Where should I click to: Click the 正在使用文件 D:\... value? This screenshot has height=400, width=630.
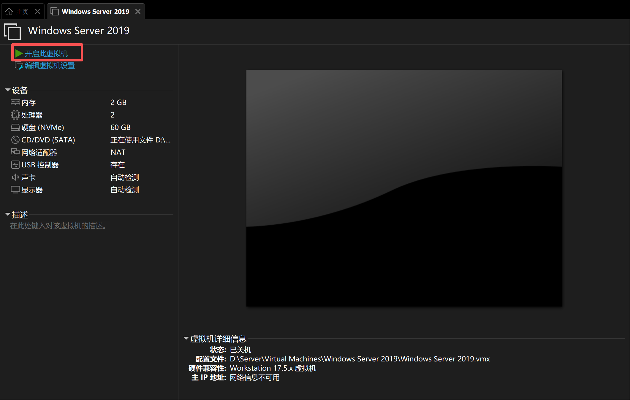coord(140,140)
